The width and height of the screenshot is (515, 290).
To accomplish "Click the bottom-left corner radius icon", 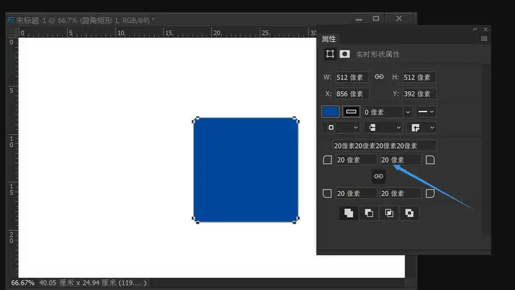I will [327, 193].
